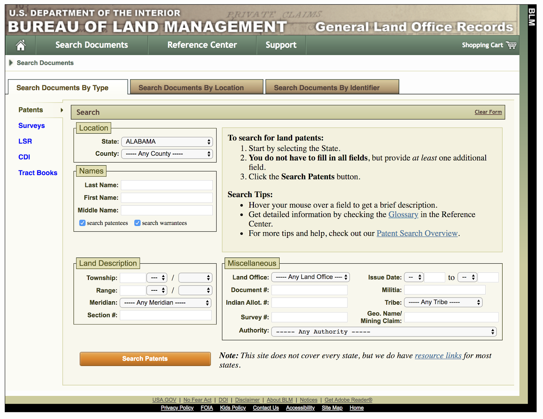The image size is (543, 419).
Task: Toggle the search warrantees checkbox
Action: coord(137,223)
